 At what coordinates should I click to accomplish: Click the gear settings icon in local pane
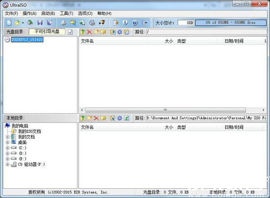[119, 118]
